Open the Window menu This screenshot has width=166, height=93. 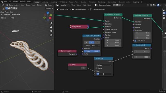point(23,2)
